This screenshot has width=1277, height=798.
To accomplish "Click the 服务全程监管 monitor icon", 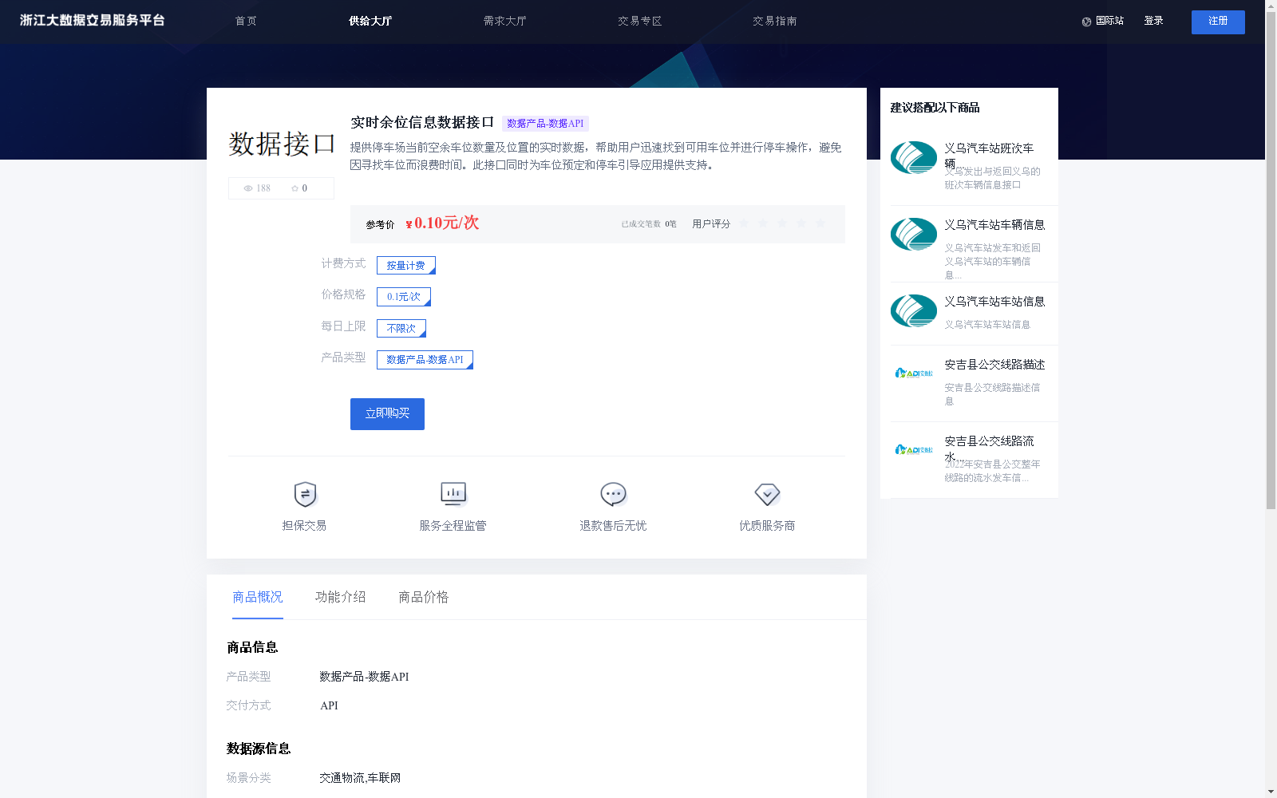I will click(x=453, y=495).
